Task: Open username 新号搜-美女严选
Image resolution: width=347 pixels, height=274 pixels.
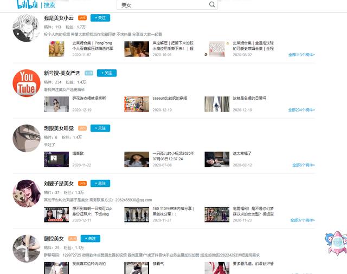Action: 62,73
